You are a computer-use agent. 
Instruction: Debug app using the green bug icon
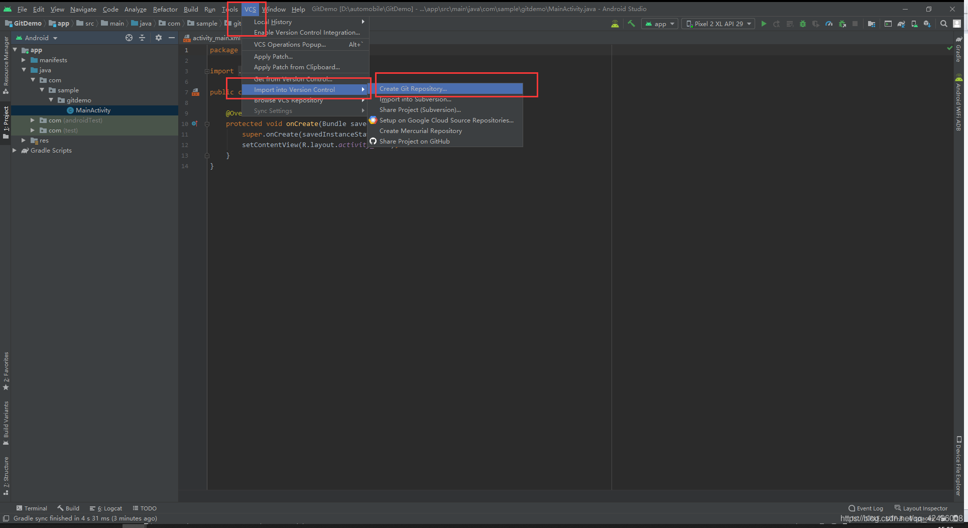803,24
